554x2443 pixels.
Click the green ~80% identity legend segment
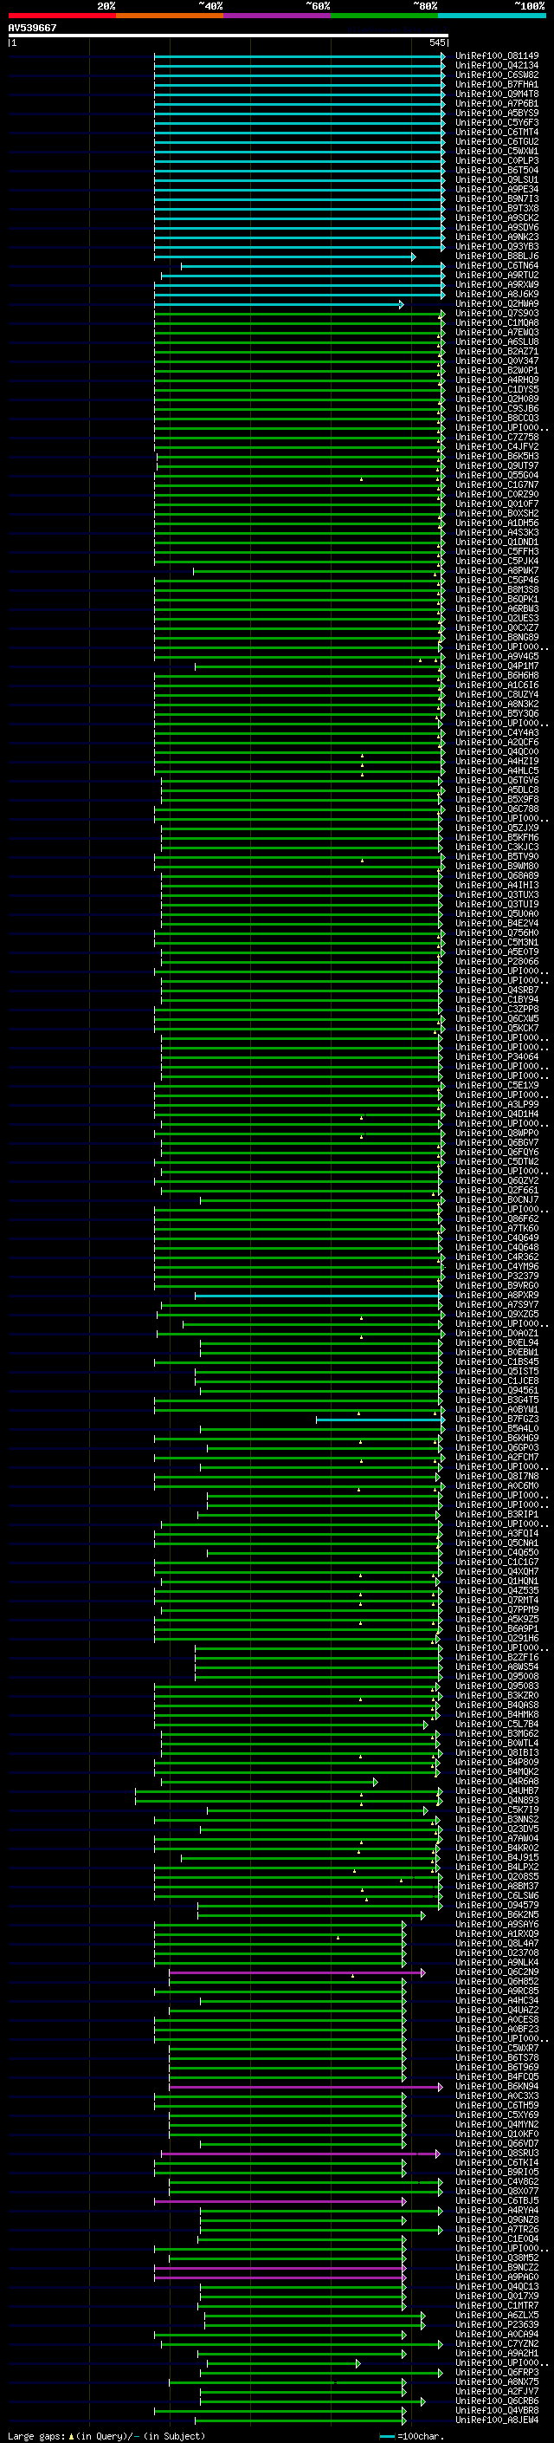pos(384,16)
